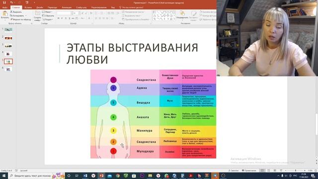Toggle bold formatting
The width and height of the screenshot is (318, 179).
(59, 18)
